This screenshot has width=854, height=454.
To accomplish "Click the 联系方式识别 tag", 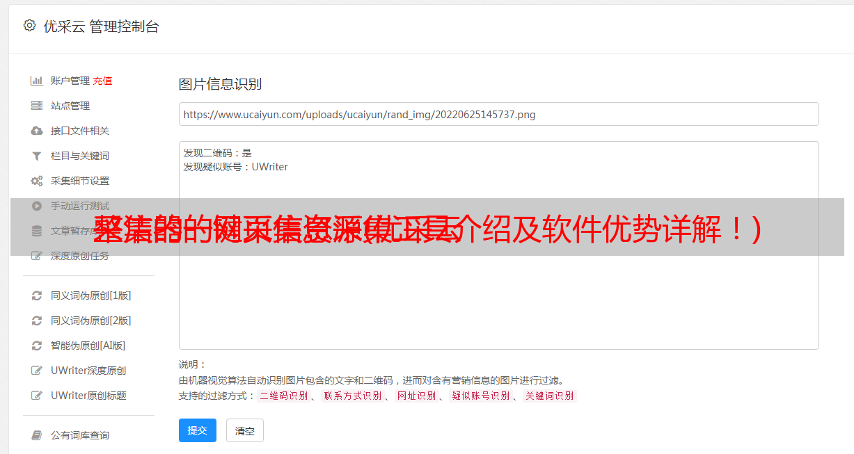I will [x=352, y=396].
